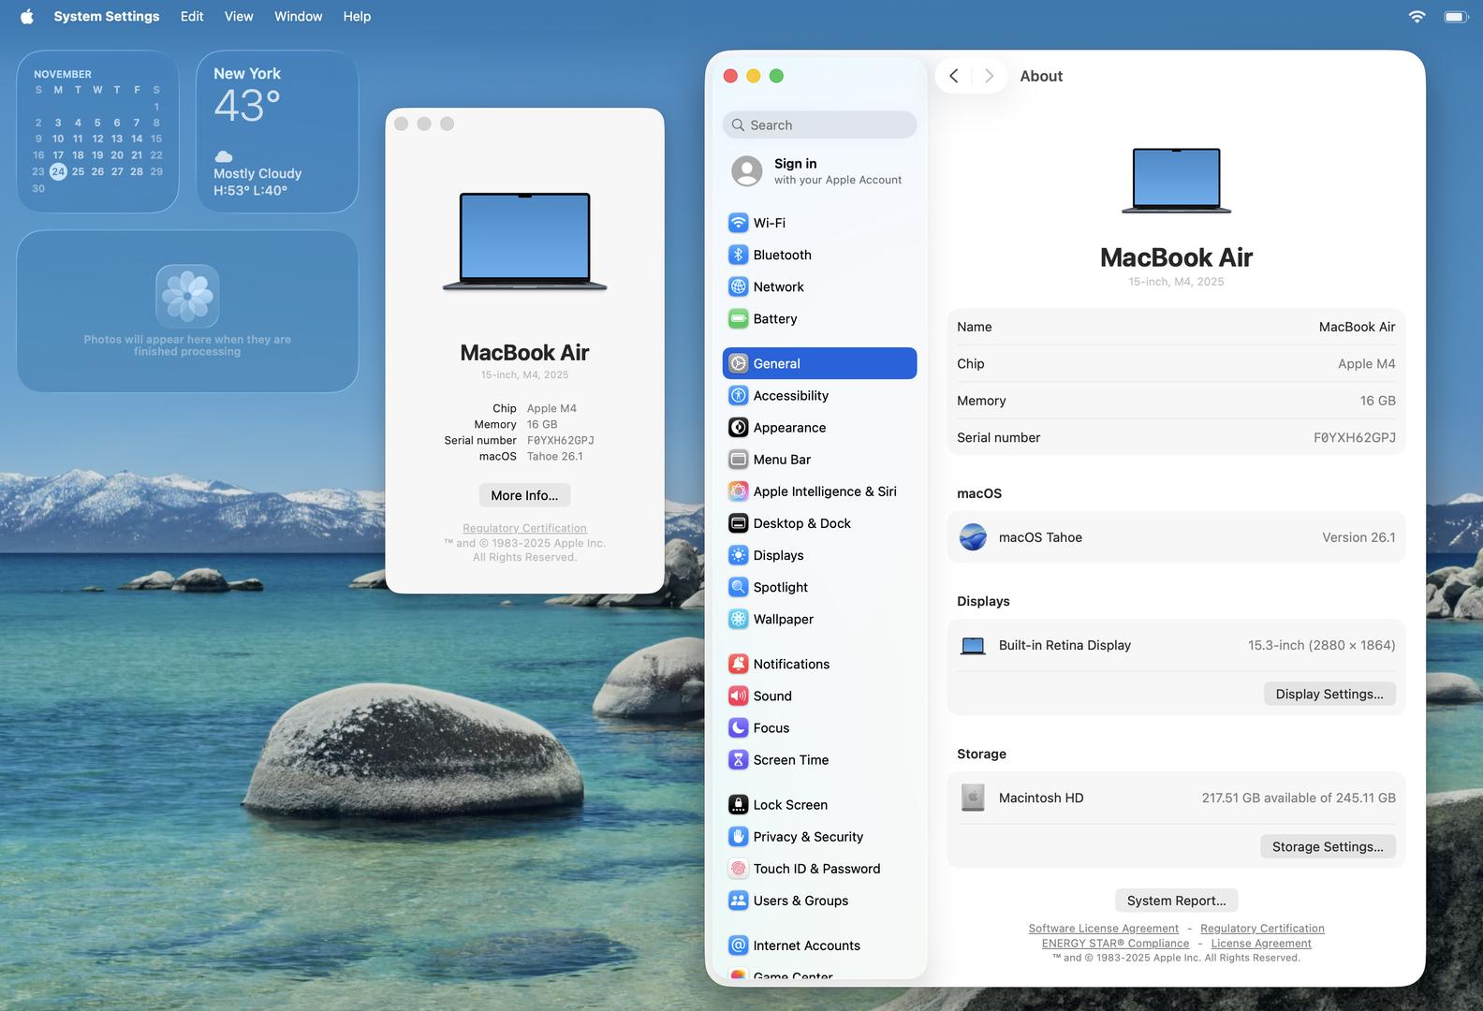Open Touch ID & Password settings
Image resolution: width=1483 pixels, height=1011 pixels.
(x=815, y=869)
